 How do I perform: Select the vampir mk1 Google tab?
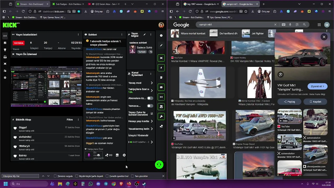(240, 4)
